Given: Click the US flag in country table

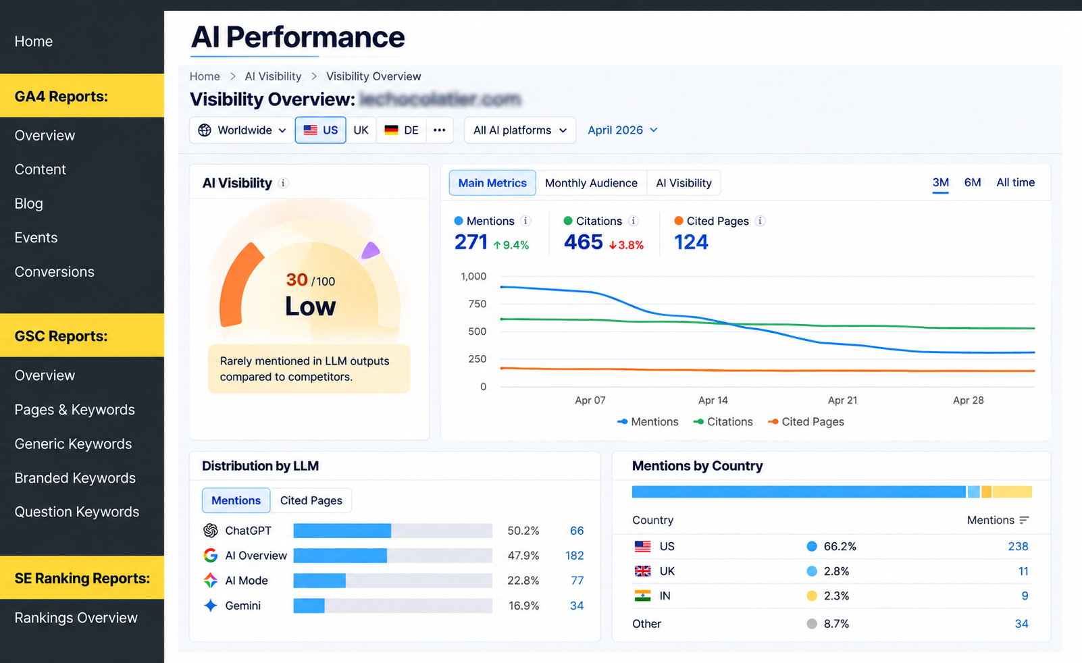Looking at the screenshot, I should pyautogui.click(x=643, y=546).
